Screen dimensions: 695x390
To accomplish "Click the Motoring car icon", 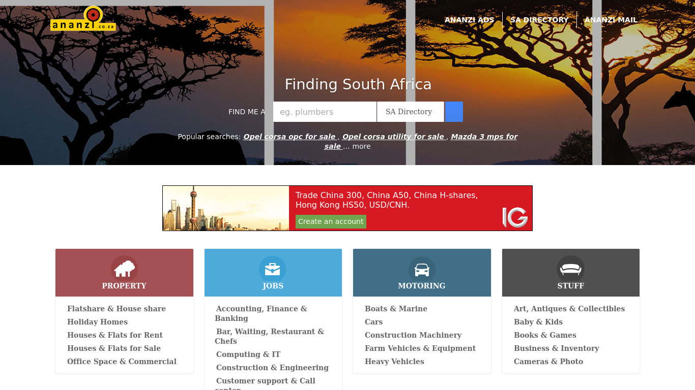I will pos(422,269).
